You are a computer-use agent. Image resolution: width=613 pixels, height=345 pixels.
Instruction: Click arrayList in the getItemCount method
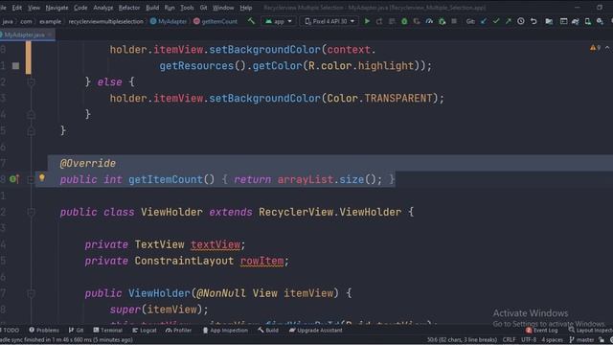point(305,179)
